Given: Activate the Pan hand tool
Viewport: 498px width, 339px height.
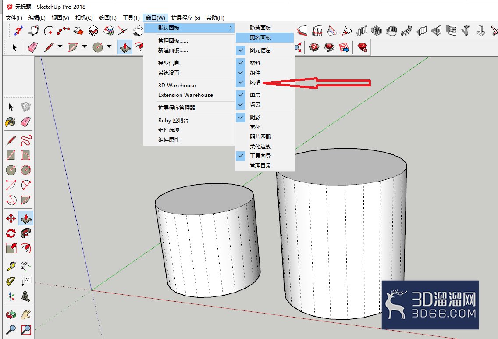Looking at the screenshot, I should point(26,314).
